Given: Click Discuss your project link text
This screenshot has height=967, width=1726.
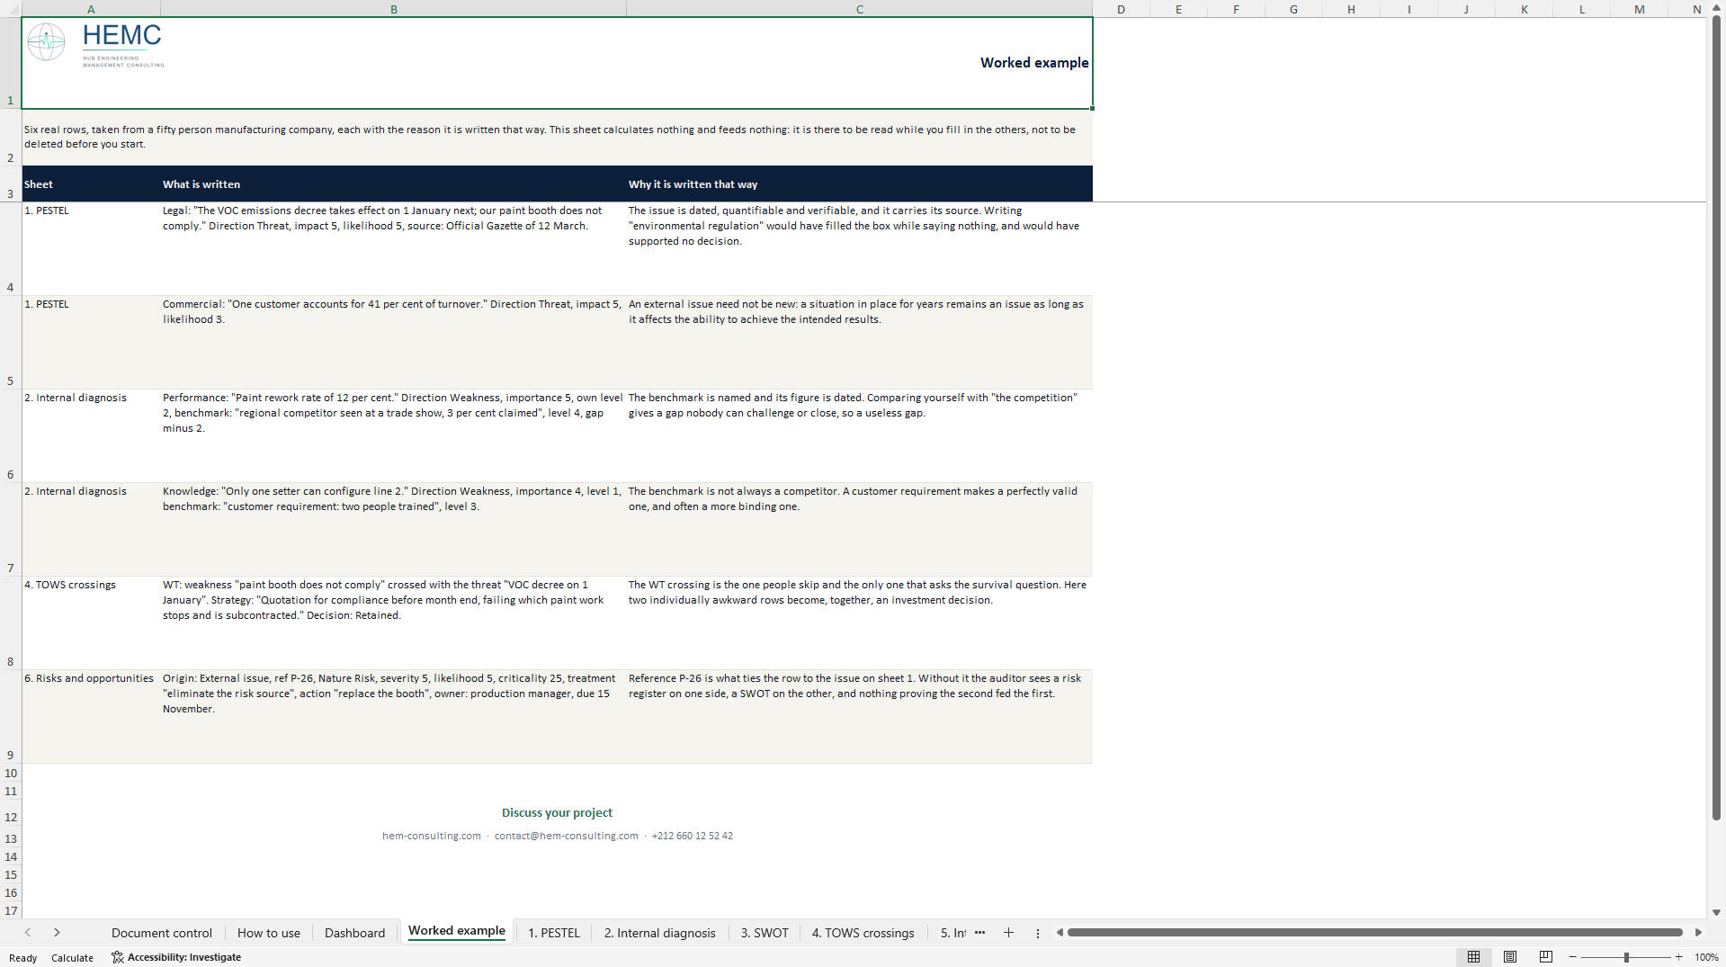Looking at the screenshot, I should click(x=557, y=812).
